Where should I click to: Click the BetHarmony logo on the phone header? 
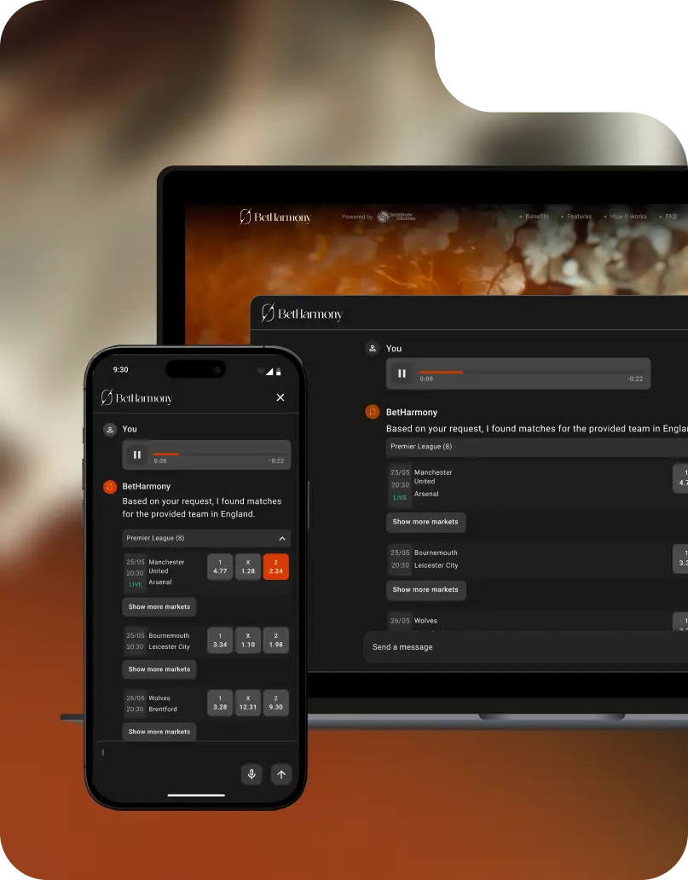pyautogui.click(x=136, y=398)
